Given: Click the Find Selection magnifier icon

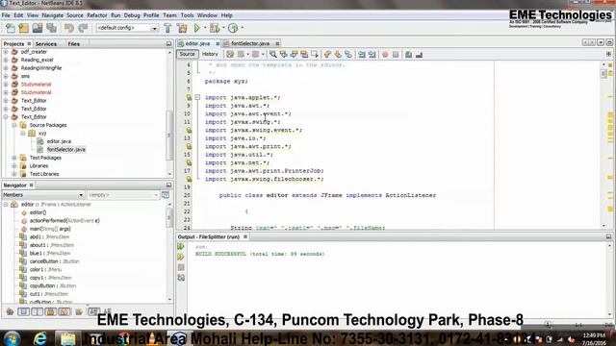Looking at the screenshot, I should coord(272,55).
